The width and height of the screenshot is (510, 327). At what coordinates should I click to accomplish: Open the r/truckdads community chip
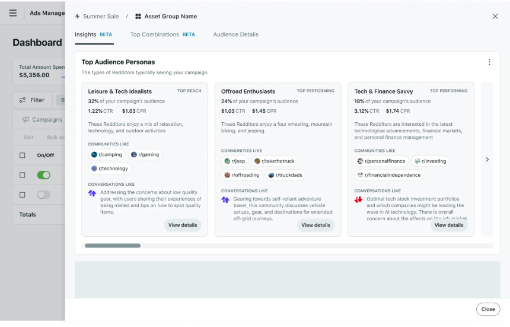[286, 175]
